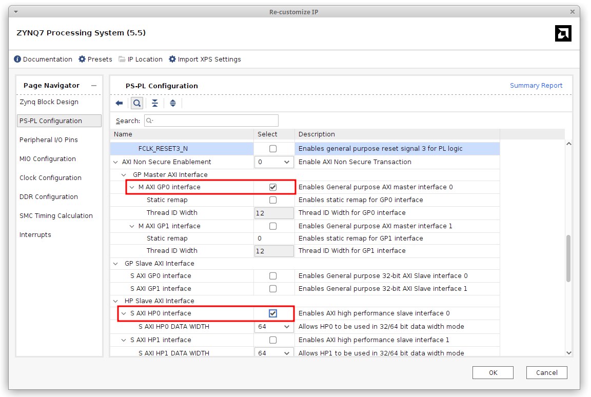591x397 pixels.
Task: Click the back arrow toolbar icon
Action: tap(119, 103)
